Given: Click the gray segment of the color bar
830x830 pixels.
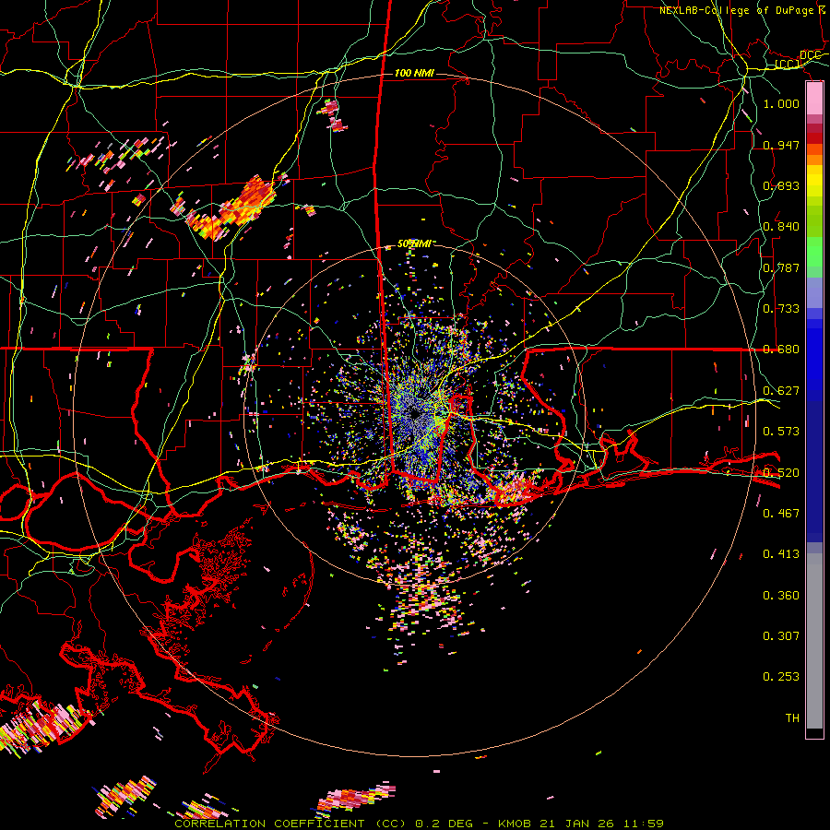Looking at the screenshot, I should coord(814,641).
